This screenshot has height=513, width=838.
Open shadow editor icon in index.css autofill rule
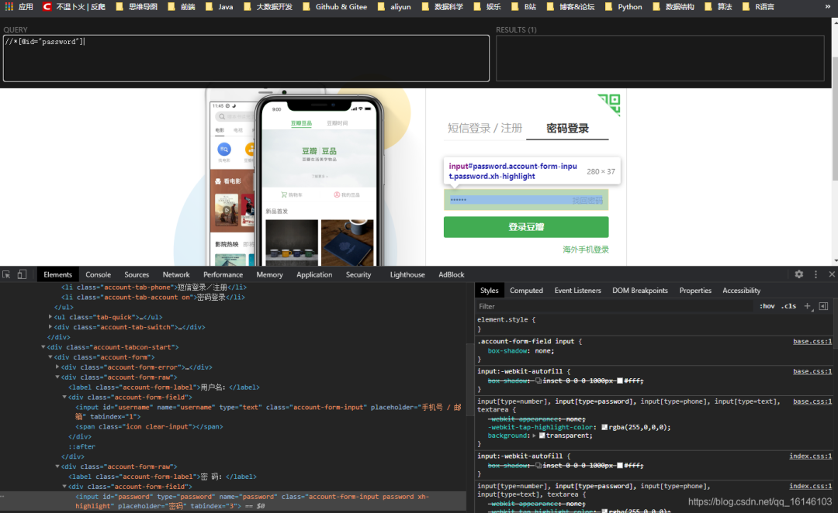point(538,466)
